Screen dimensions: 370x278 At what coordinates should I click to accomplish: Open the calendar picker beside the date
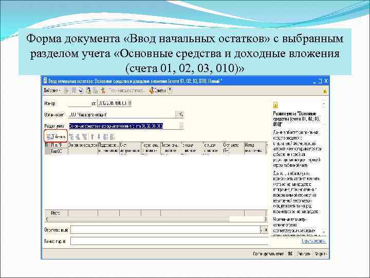[130, 103]
